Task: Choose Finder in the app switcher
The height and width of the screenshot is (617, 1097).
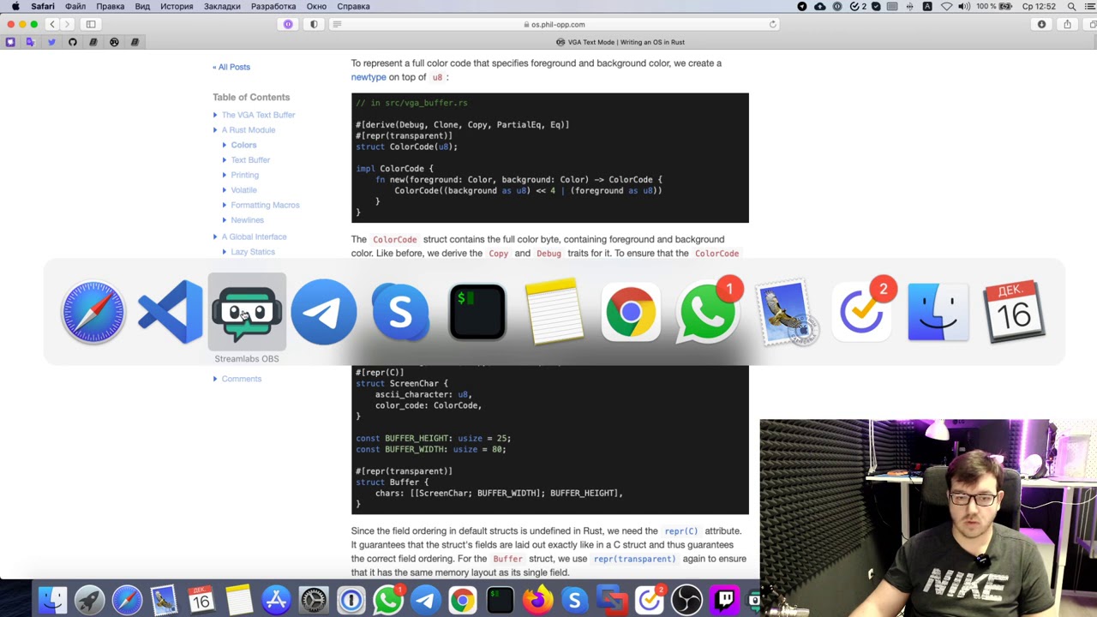Action: coord(938,311)
